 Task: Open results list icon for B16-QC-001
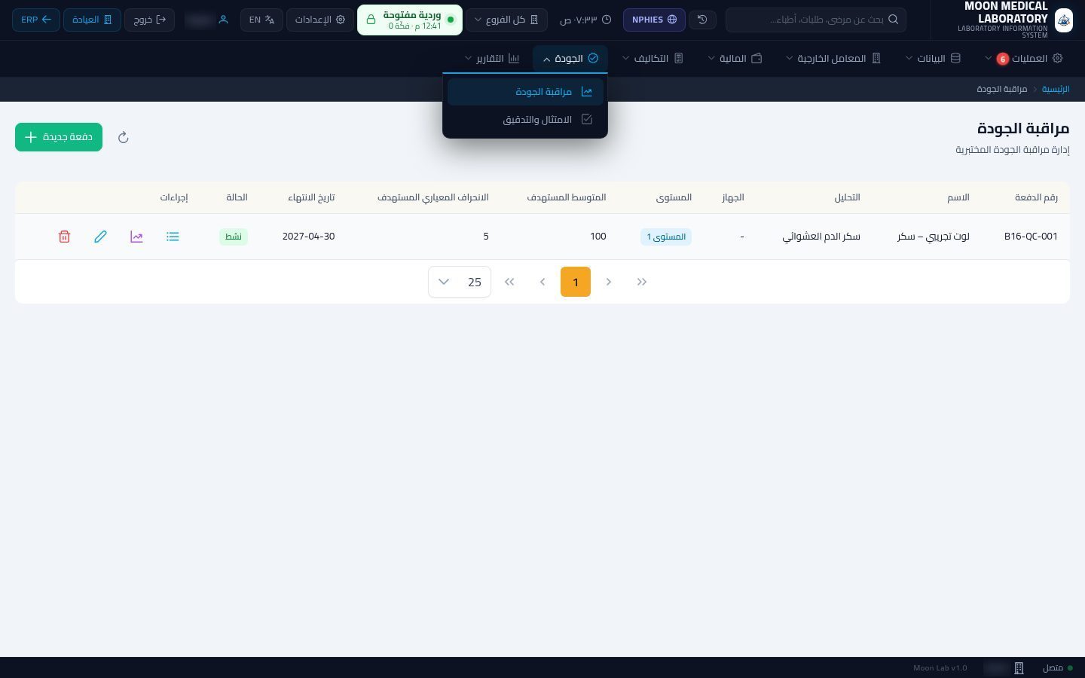click(x=173, y=237)
